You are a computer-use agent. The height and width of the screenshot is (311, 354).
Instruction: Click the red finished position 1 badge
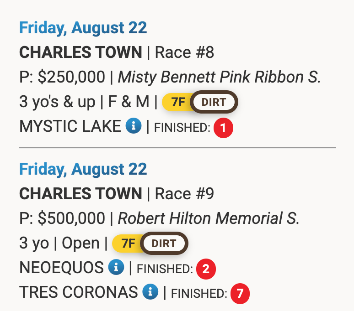[223, 128]
